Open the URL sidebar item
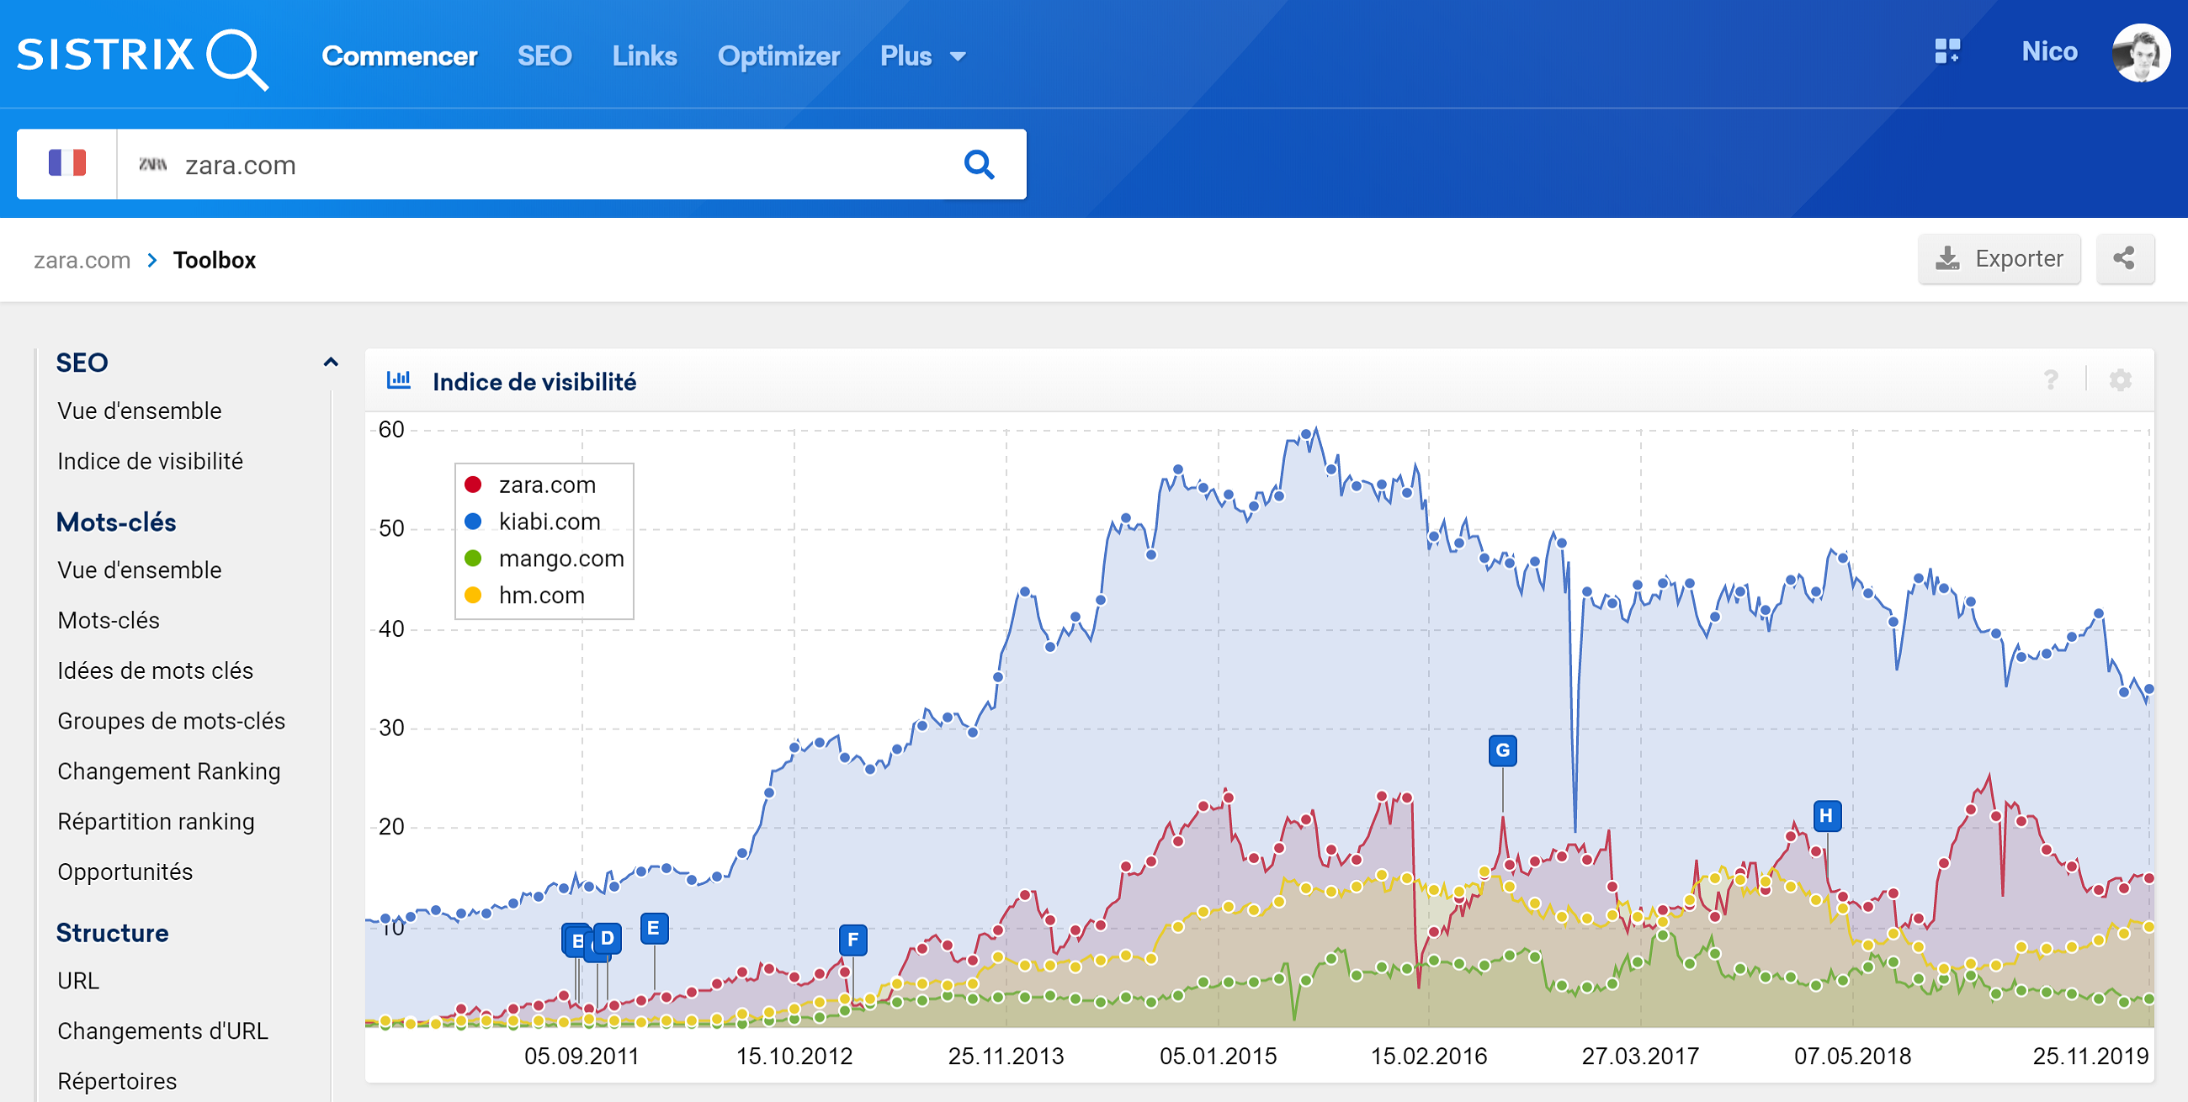This screenshot has width=2188, height=1102. point(78,981)
